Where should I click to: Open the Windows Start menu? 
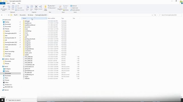2,100
